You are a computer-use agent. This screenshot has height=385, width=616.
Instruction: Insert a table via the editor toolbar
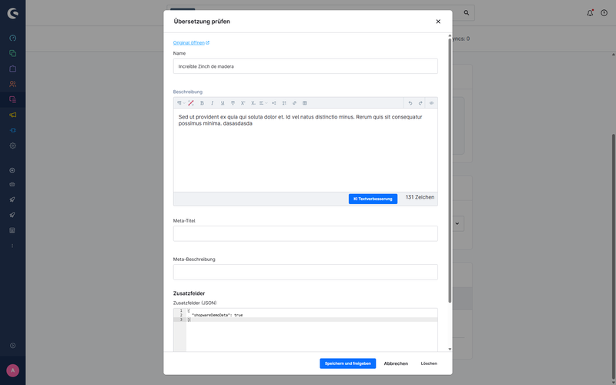click(x=304, y=103)
